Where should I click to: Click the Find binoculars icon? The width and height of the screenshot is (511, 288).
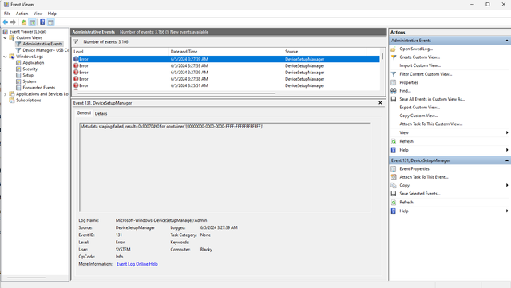394,91
